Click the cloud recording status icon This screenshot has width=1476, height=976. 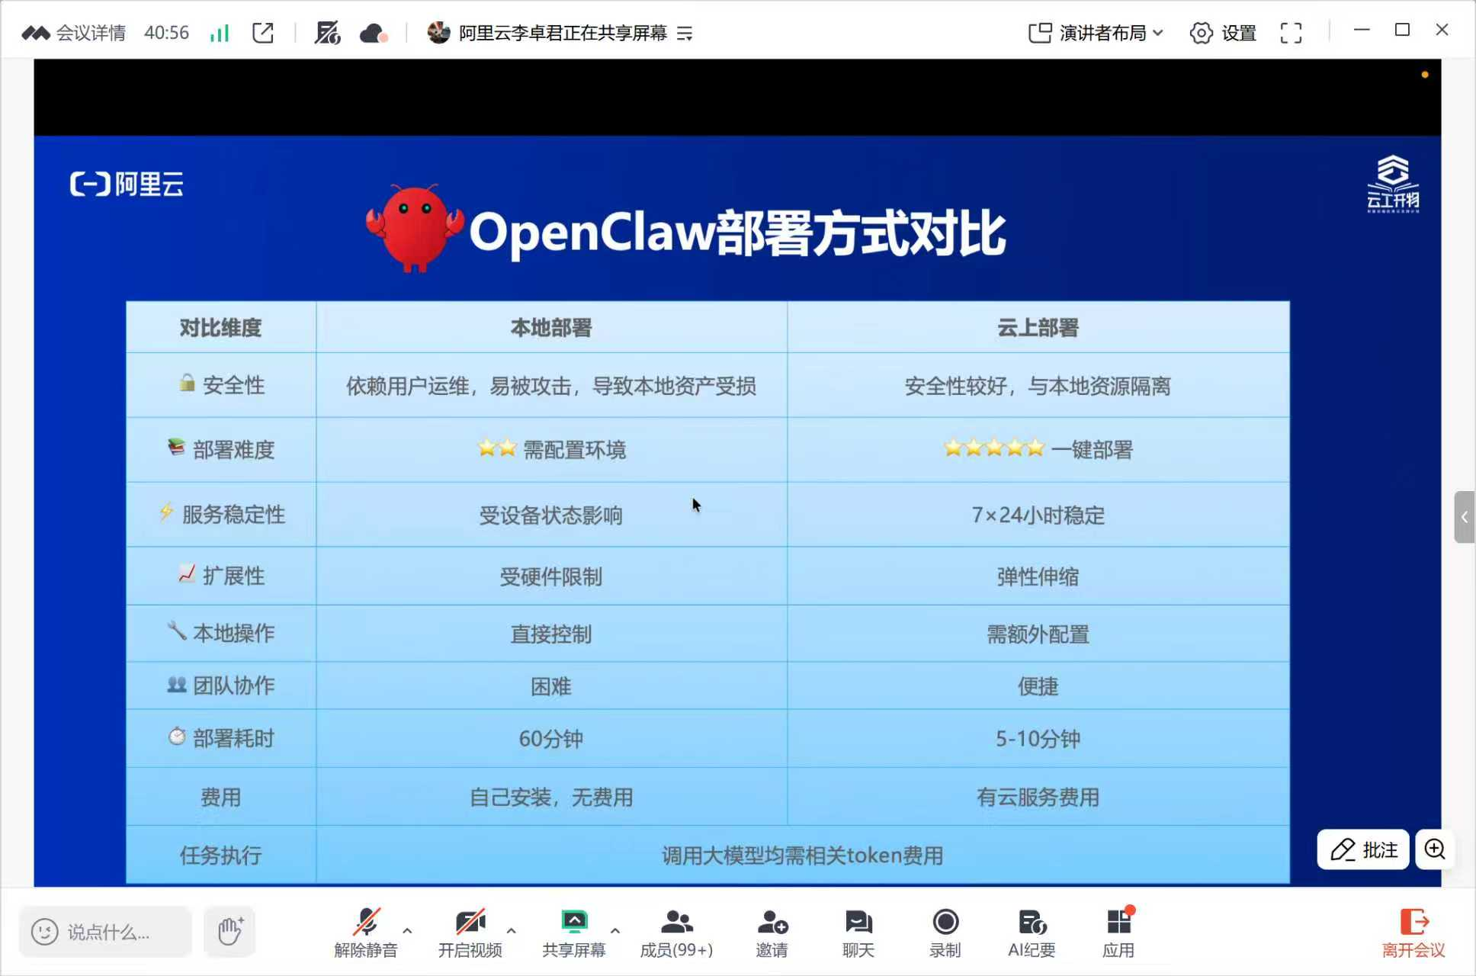point(373,33)
